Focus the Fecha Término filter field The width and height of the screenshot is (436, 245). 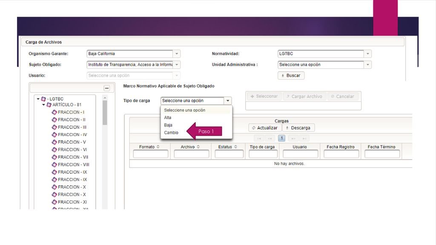(x=382, y=154)
